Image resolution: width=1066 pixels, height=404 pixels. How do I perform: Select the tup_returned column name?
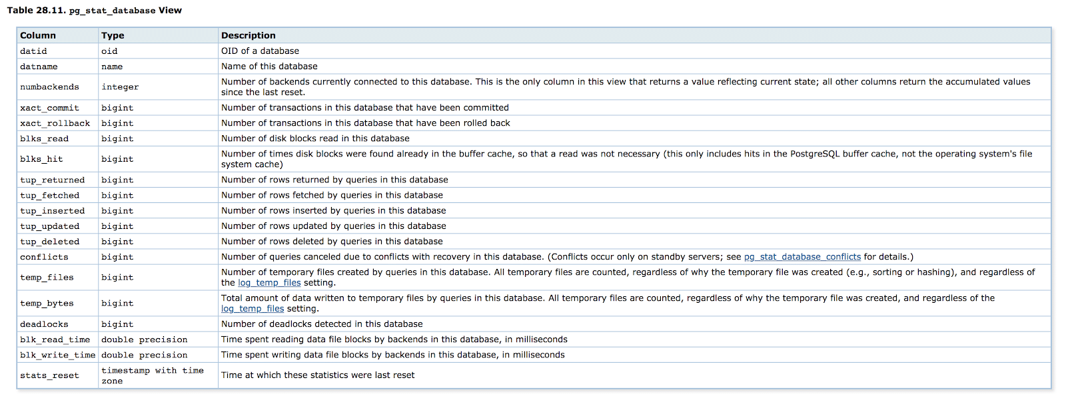(x=52, y=180)
